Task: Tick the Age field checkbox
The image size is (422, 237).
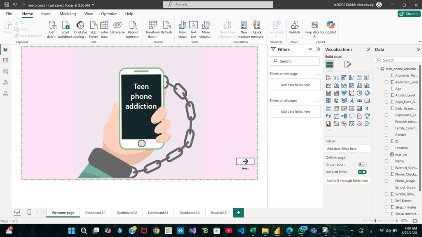Action: (x=387, y=89)
